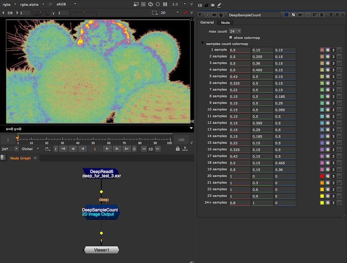Click the curve icon for 1 sample row
This screenshot has width=347, height=263.
pyautogui.click(x=339, y=50)
